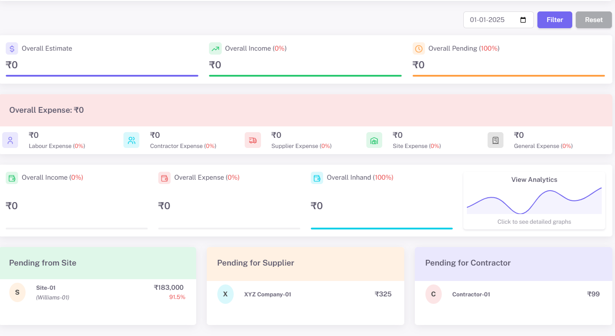Click the Labour Expense person icon
Image resolution: width=615 pixels, height=336 pixels.
pos(10,140)
